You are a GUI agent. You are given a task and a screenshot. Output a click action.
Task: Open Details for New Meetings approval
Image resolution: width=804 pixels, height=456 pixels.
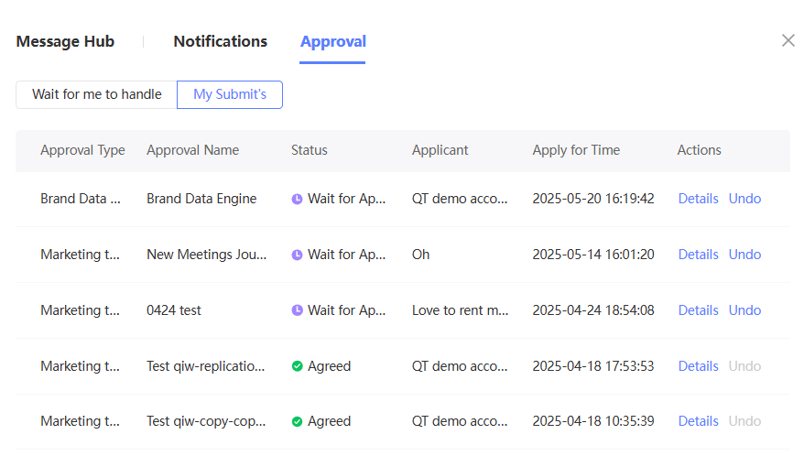(x=698, y=255)
